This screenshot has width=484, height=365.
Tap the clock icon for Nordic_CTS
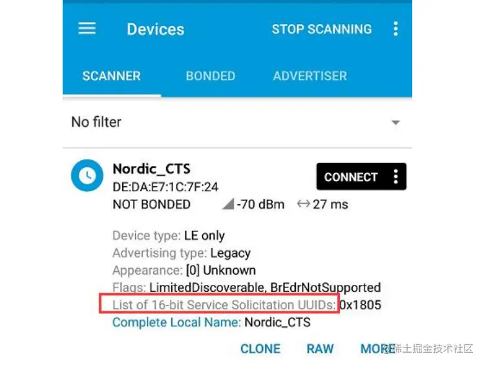[x=87, y=175]
